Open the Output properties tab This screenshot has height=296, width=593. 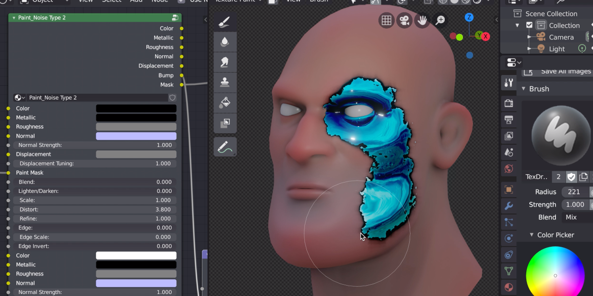[x=508, y=119]
